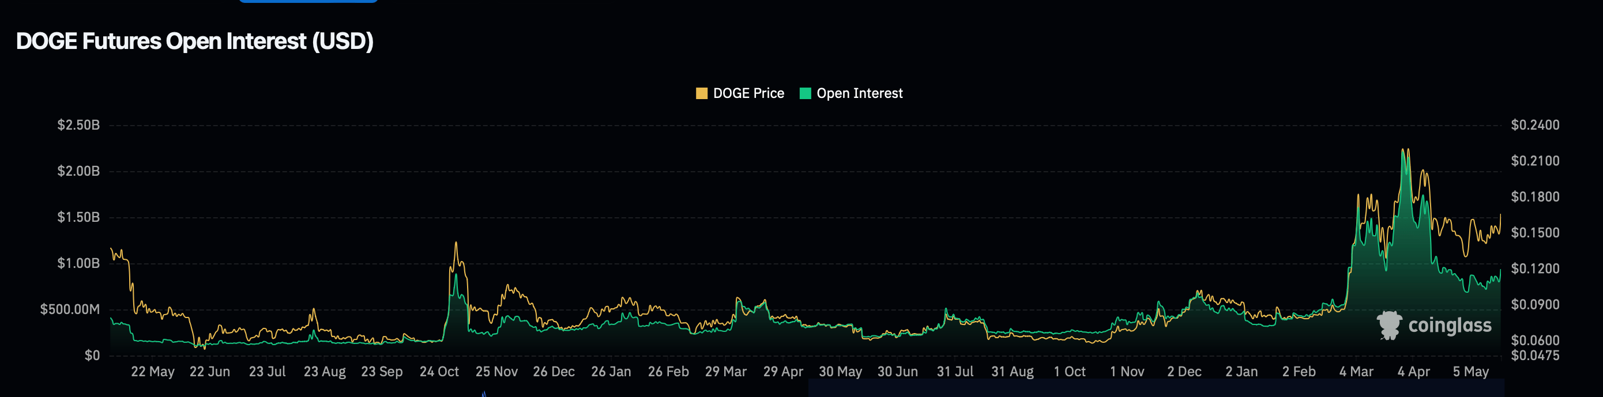This screenshot has width=1603, height=397.
Task: Toggle the Open Interest legend series
Action: coord(851,93)
